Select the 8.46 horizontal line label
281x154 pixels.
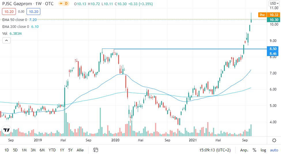coord(273,54)
